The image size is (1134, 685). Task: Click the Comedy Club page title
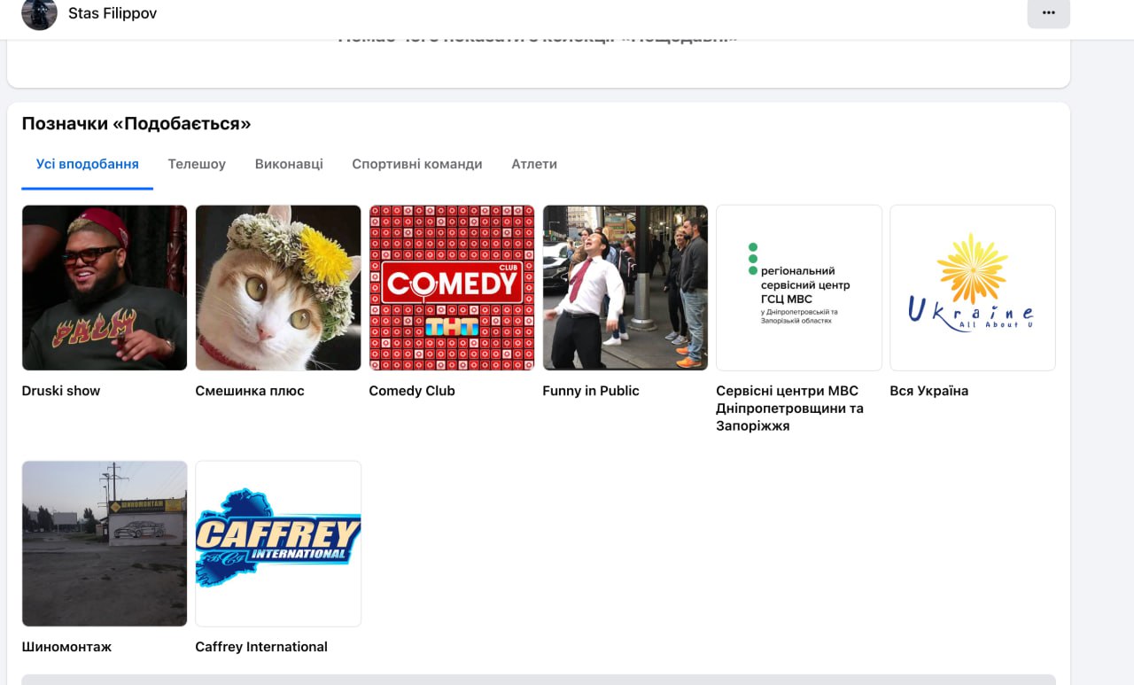pos(412,391)
